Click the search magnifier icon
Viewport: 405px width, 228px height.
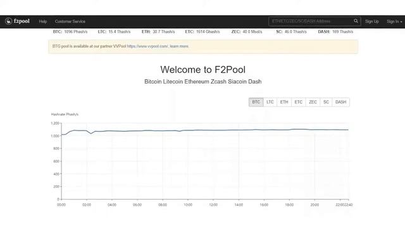356,21
